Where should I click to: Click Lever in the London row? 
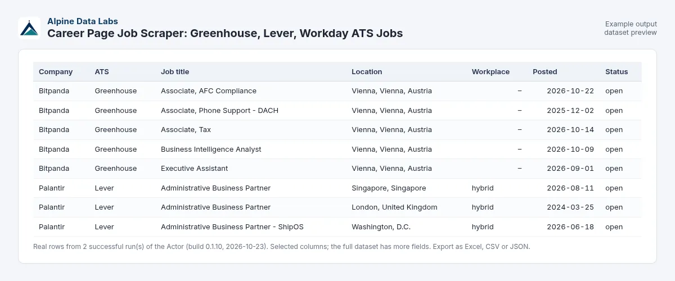pyautogui.click(x=104, y=207)
